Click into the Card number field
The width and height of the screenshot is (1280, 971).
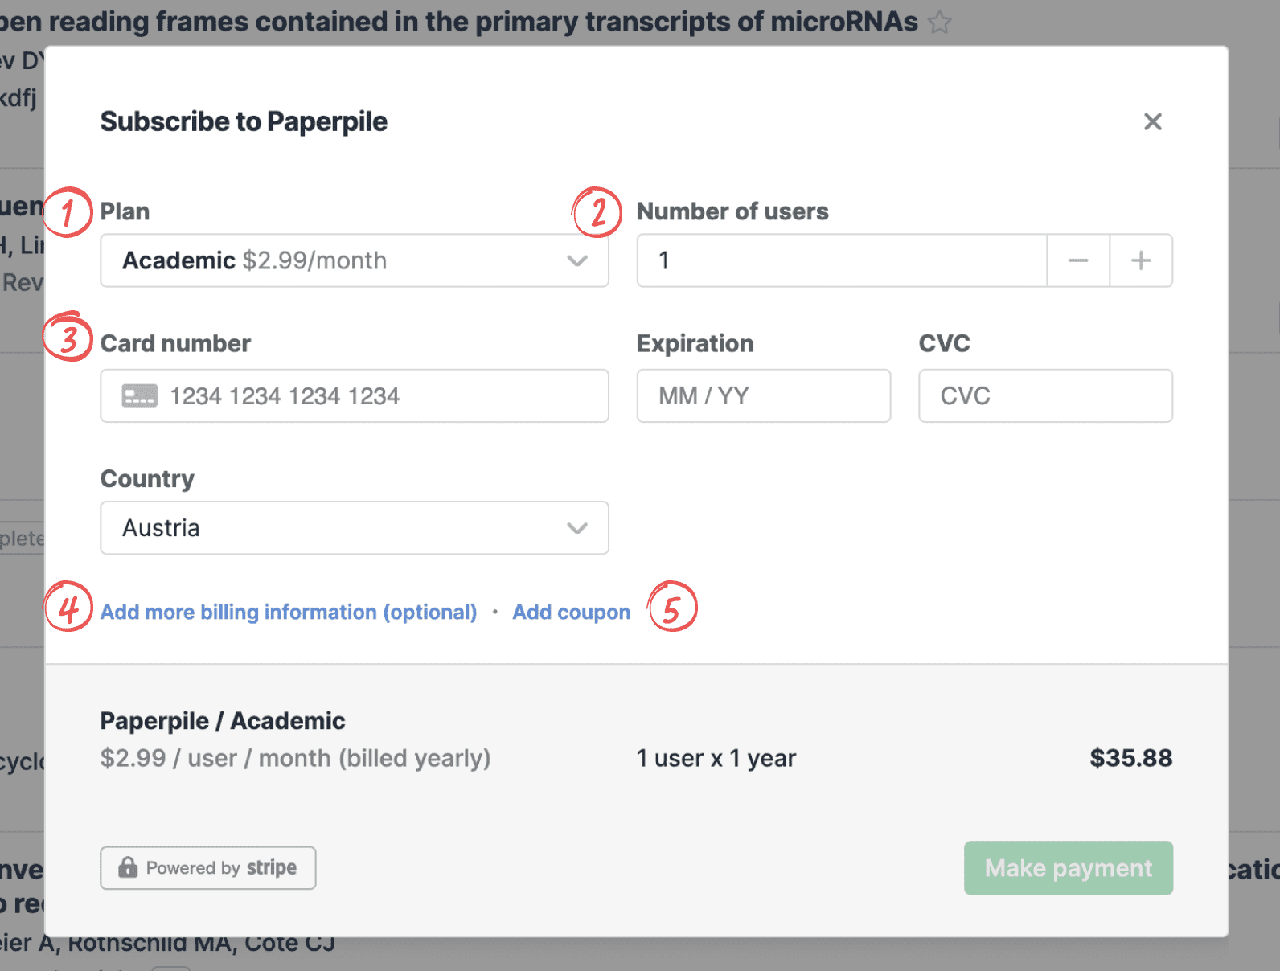point(378,396)
